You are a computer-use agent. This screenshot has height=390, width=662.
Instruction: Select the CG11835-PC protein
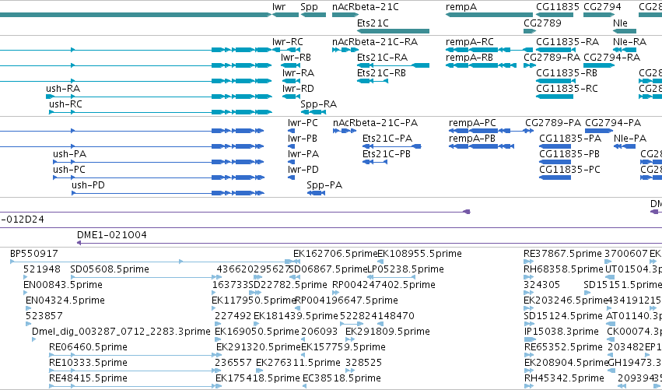click(555, 177)
